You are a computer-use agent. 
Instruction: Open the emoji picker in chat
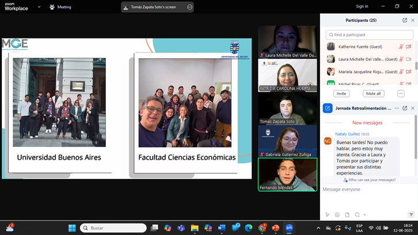point(337,215)
